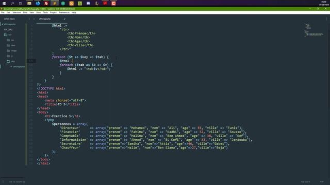The width and height of the screenshot is (330, 185).
Task: Open the Tools menu
Action: click(x=45, y=12)
